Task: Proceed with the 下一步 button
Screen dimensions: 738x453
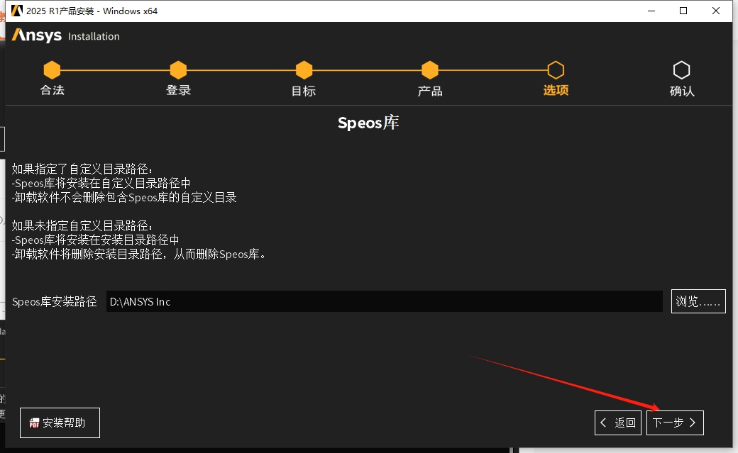Action: pyautogui.click(x=675, y=423)
